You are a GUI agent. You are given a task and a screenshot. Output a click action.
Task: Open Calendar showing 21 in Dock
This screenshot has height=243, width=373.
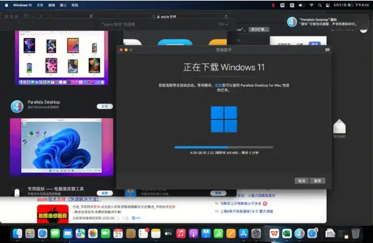pos(118,234)
